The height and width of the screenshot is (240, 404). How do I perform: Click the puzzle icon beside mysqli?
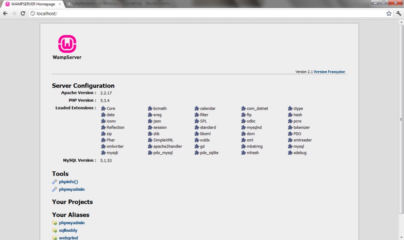(103, 153)
